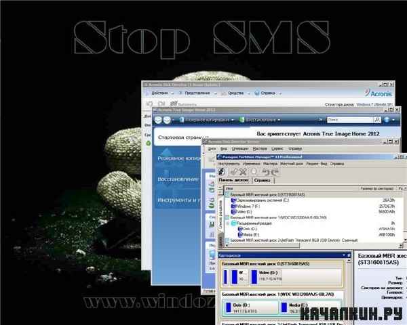Click the Discard X icon in Paragon toolbar
Viewport: 407px width, 325px height.
click(x=243, y=171)
